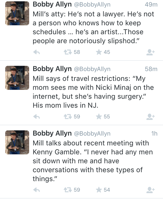Favorite the 'notoriously slipshod' tweet with star

point(99,52)
